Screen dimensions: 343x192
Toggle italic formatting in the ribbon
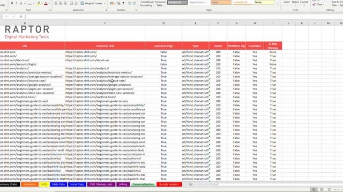click(x=17, y=3)
